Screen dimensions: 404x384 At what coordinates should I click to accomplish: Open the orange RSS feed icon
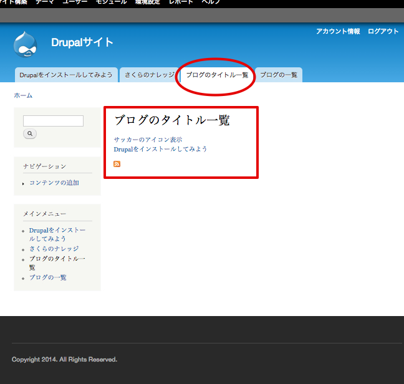click(117, 164)
